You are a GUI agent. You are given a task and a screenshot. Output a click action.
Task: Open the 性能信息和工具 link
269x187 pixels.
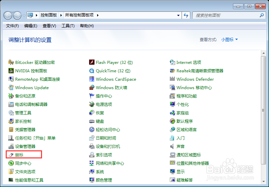[29, 180]
